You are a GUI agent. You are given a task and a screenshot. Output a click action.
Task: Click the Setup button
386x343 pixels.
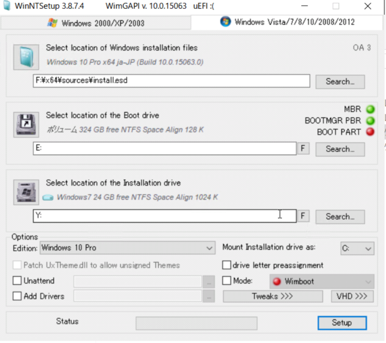342,323
